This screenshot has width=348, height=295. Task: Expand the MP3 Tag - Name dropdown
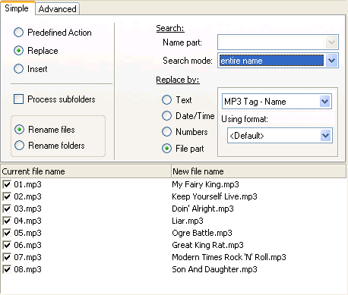[x=325, y=102]
